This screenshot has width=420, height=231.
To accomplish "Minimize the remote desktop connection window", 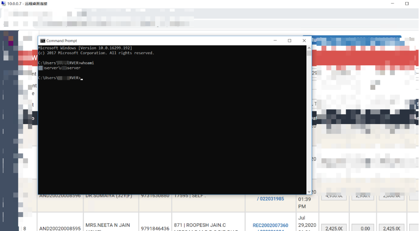I will pyautogui.click(x=392, y=3).
